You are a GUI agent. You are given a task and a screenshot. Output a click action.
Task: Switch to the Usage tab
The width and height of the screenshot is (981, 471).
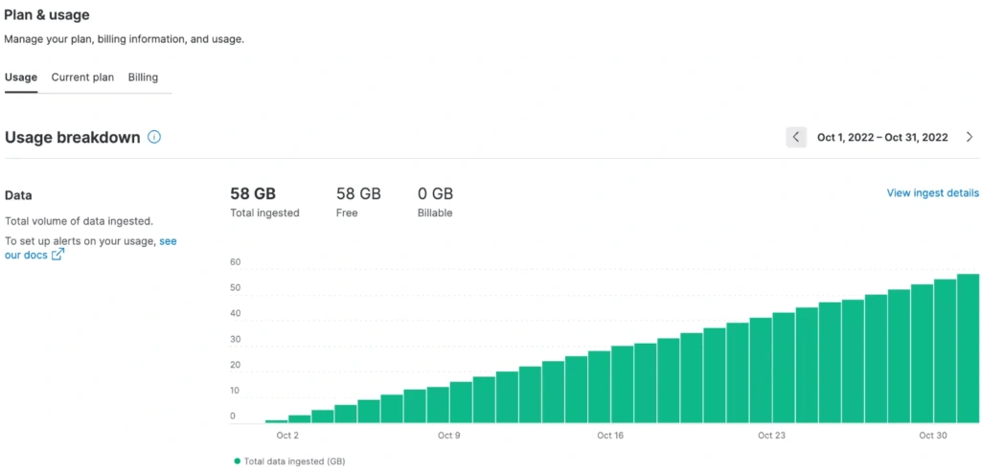(x=21, y=77)
